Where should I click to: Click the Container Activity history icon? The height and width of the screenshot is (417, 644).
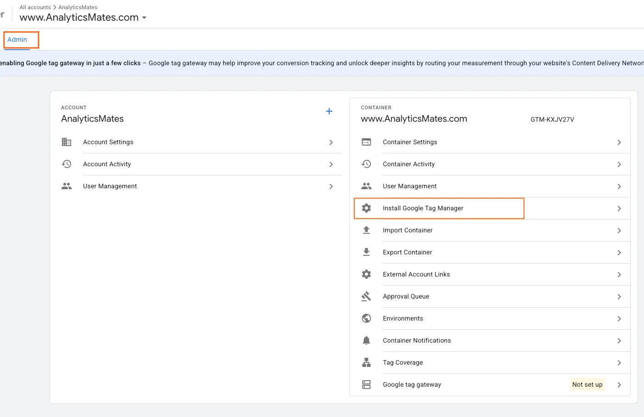point(366,164)
